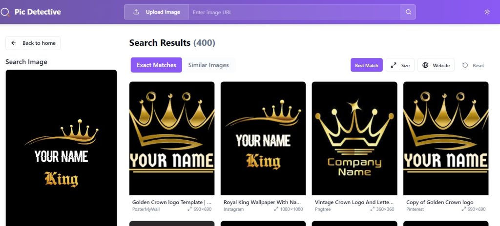500x226 pixels.
Task: Switch to the Similar Images tab
Action: click(208, 65)
